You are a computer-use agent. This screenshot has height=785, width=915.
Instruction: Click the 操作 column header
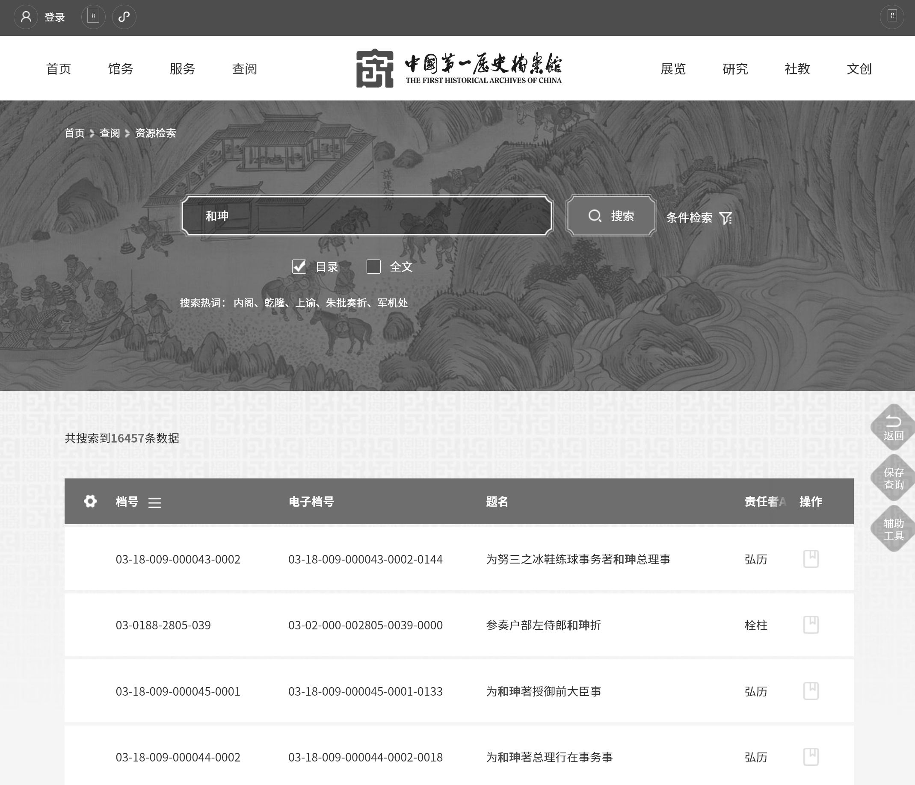811,502
